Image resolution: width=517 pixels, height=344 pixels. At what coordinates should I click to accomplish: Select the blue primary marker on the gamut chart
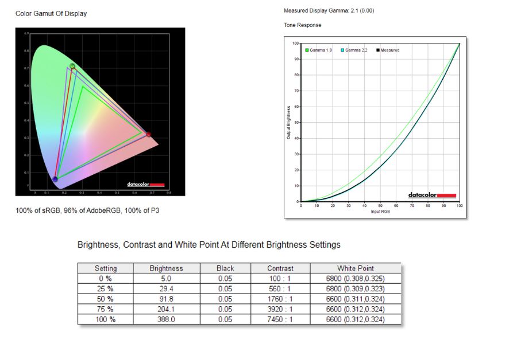tap(55, 179)
